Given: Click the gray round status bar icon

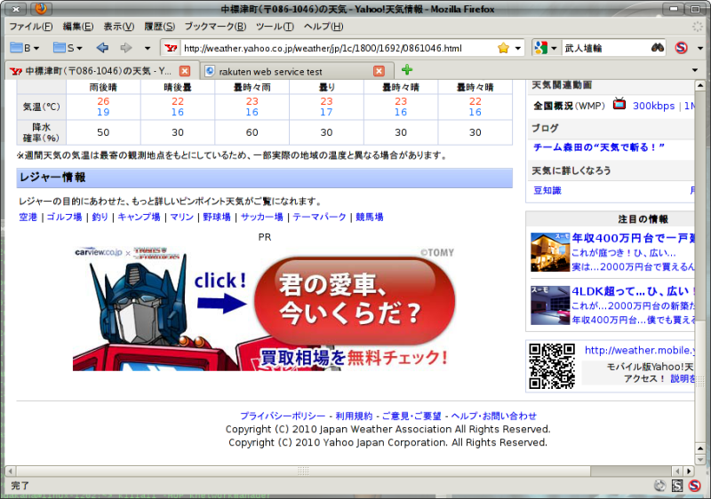Looking at the screenshot, I should click(659, 486).
